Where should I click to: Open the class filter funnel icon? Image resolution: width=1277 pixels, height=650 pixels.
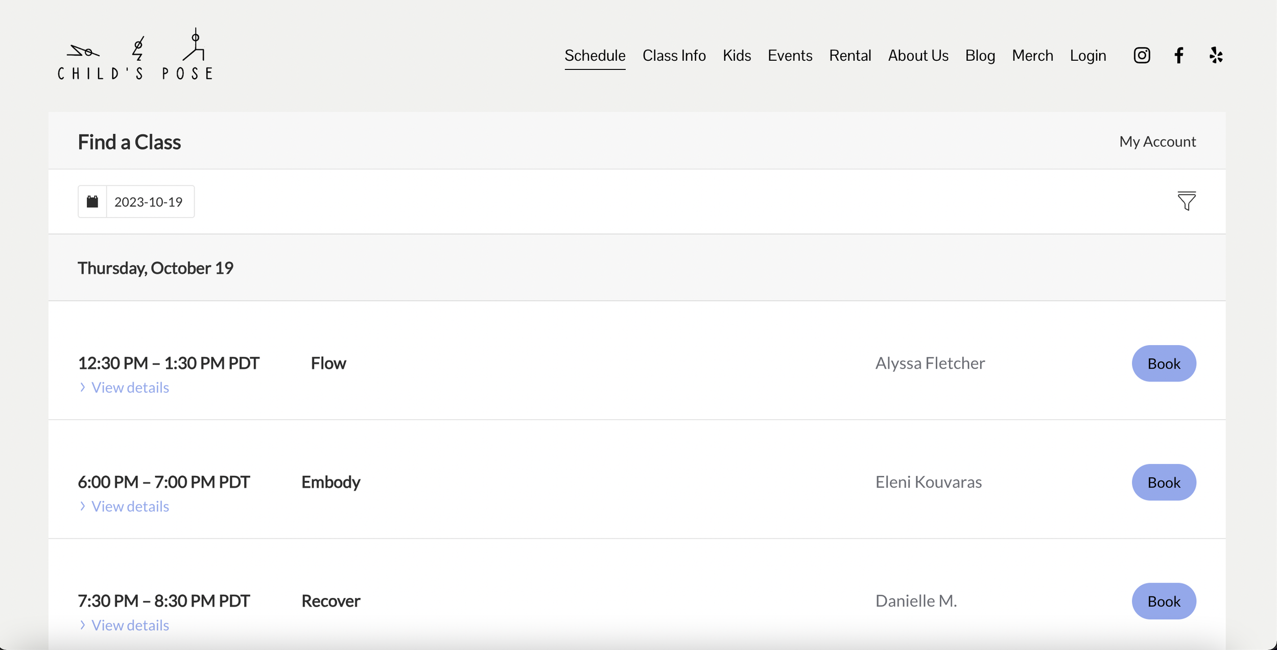(x=1186, y=201)
